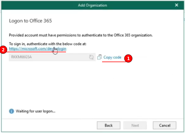Click the info icon beside Waiting for user logon
This screenshot has width=185, height=133.
pyautogui.click(x=12, y=111)
